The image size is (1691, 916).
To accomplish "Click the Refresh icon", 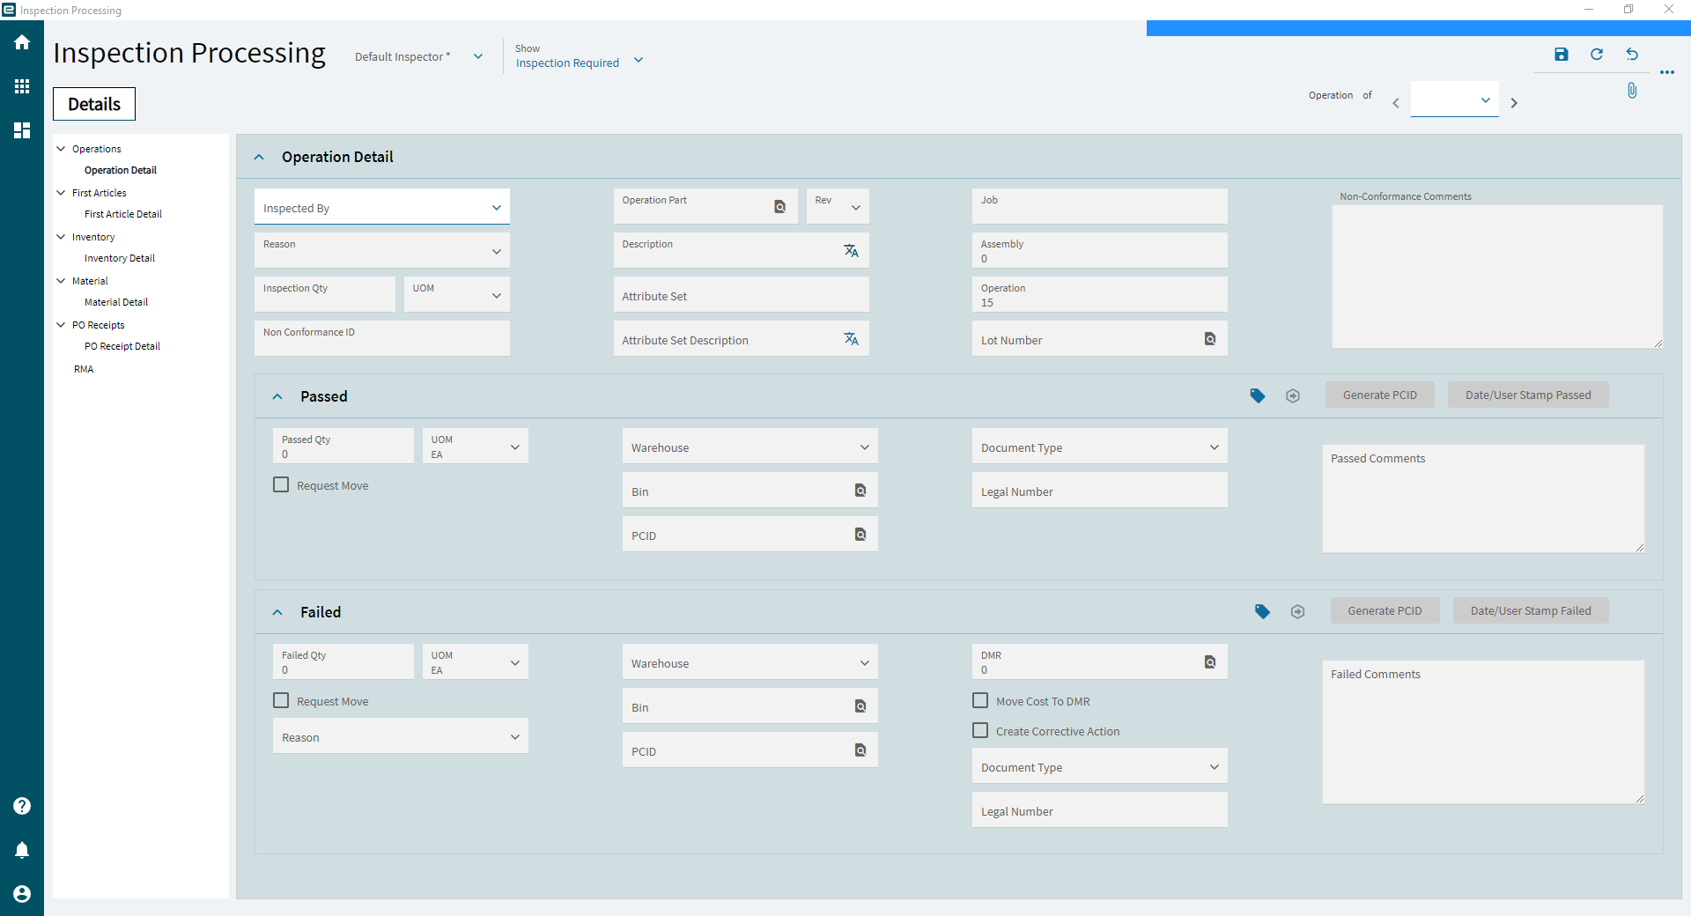I will pos(1597,55).
